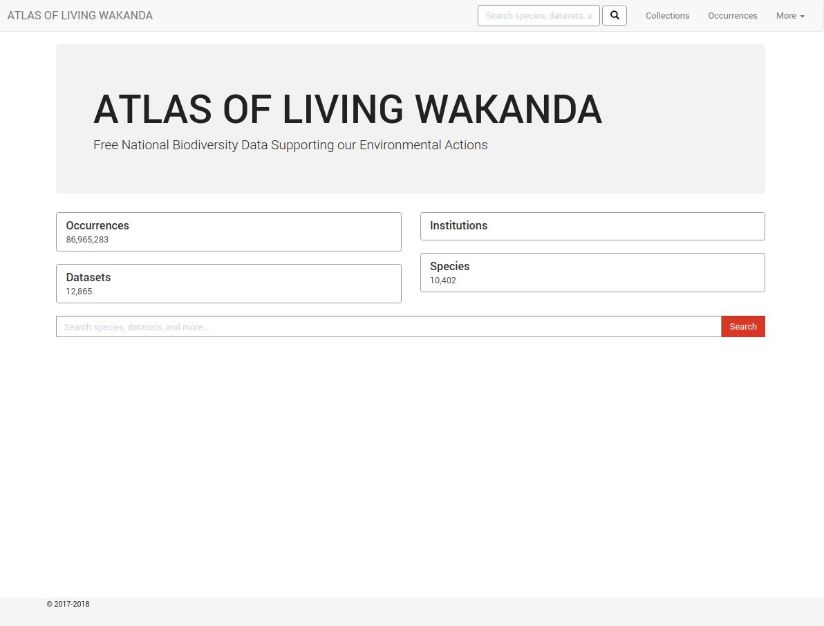Click the 86,965,283 occurrences count

coord(87,240)
